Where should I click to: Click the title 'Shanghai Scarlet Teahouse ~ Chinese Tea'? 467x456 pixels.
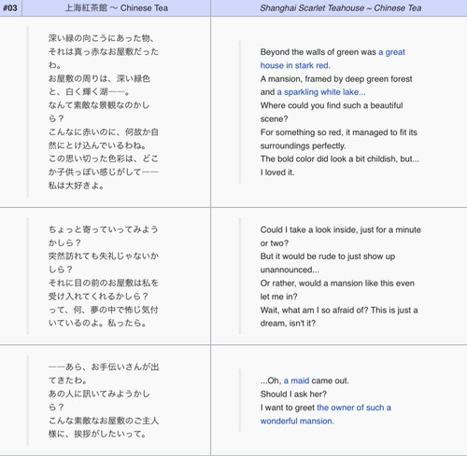pos(341,8)
